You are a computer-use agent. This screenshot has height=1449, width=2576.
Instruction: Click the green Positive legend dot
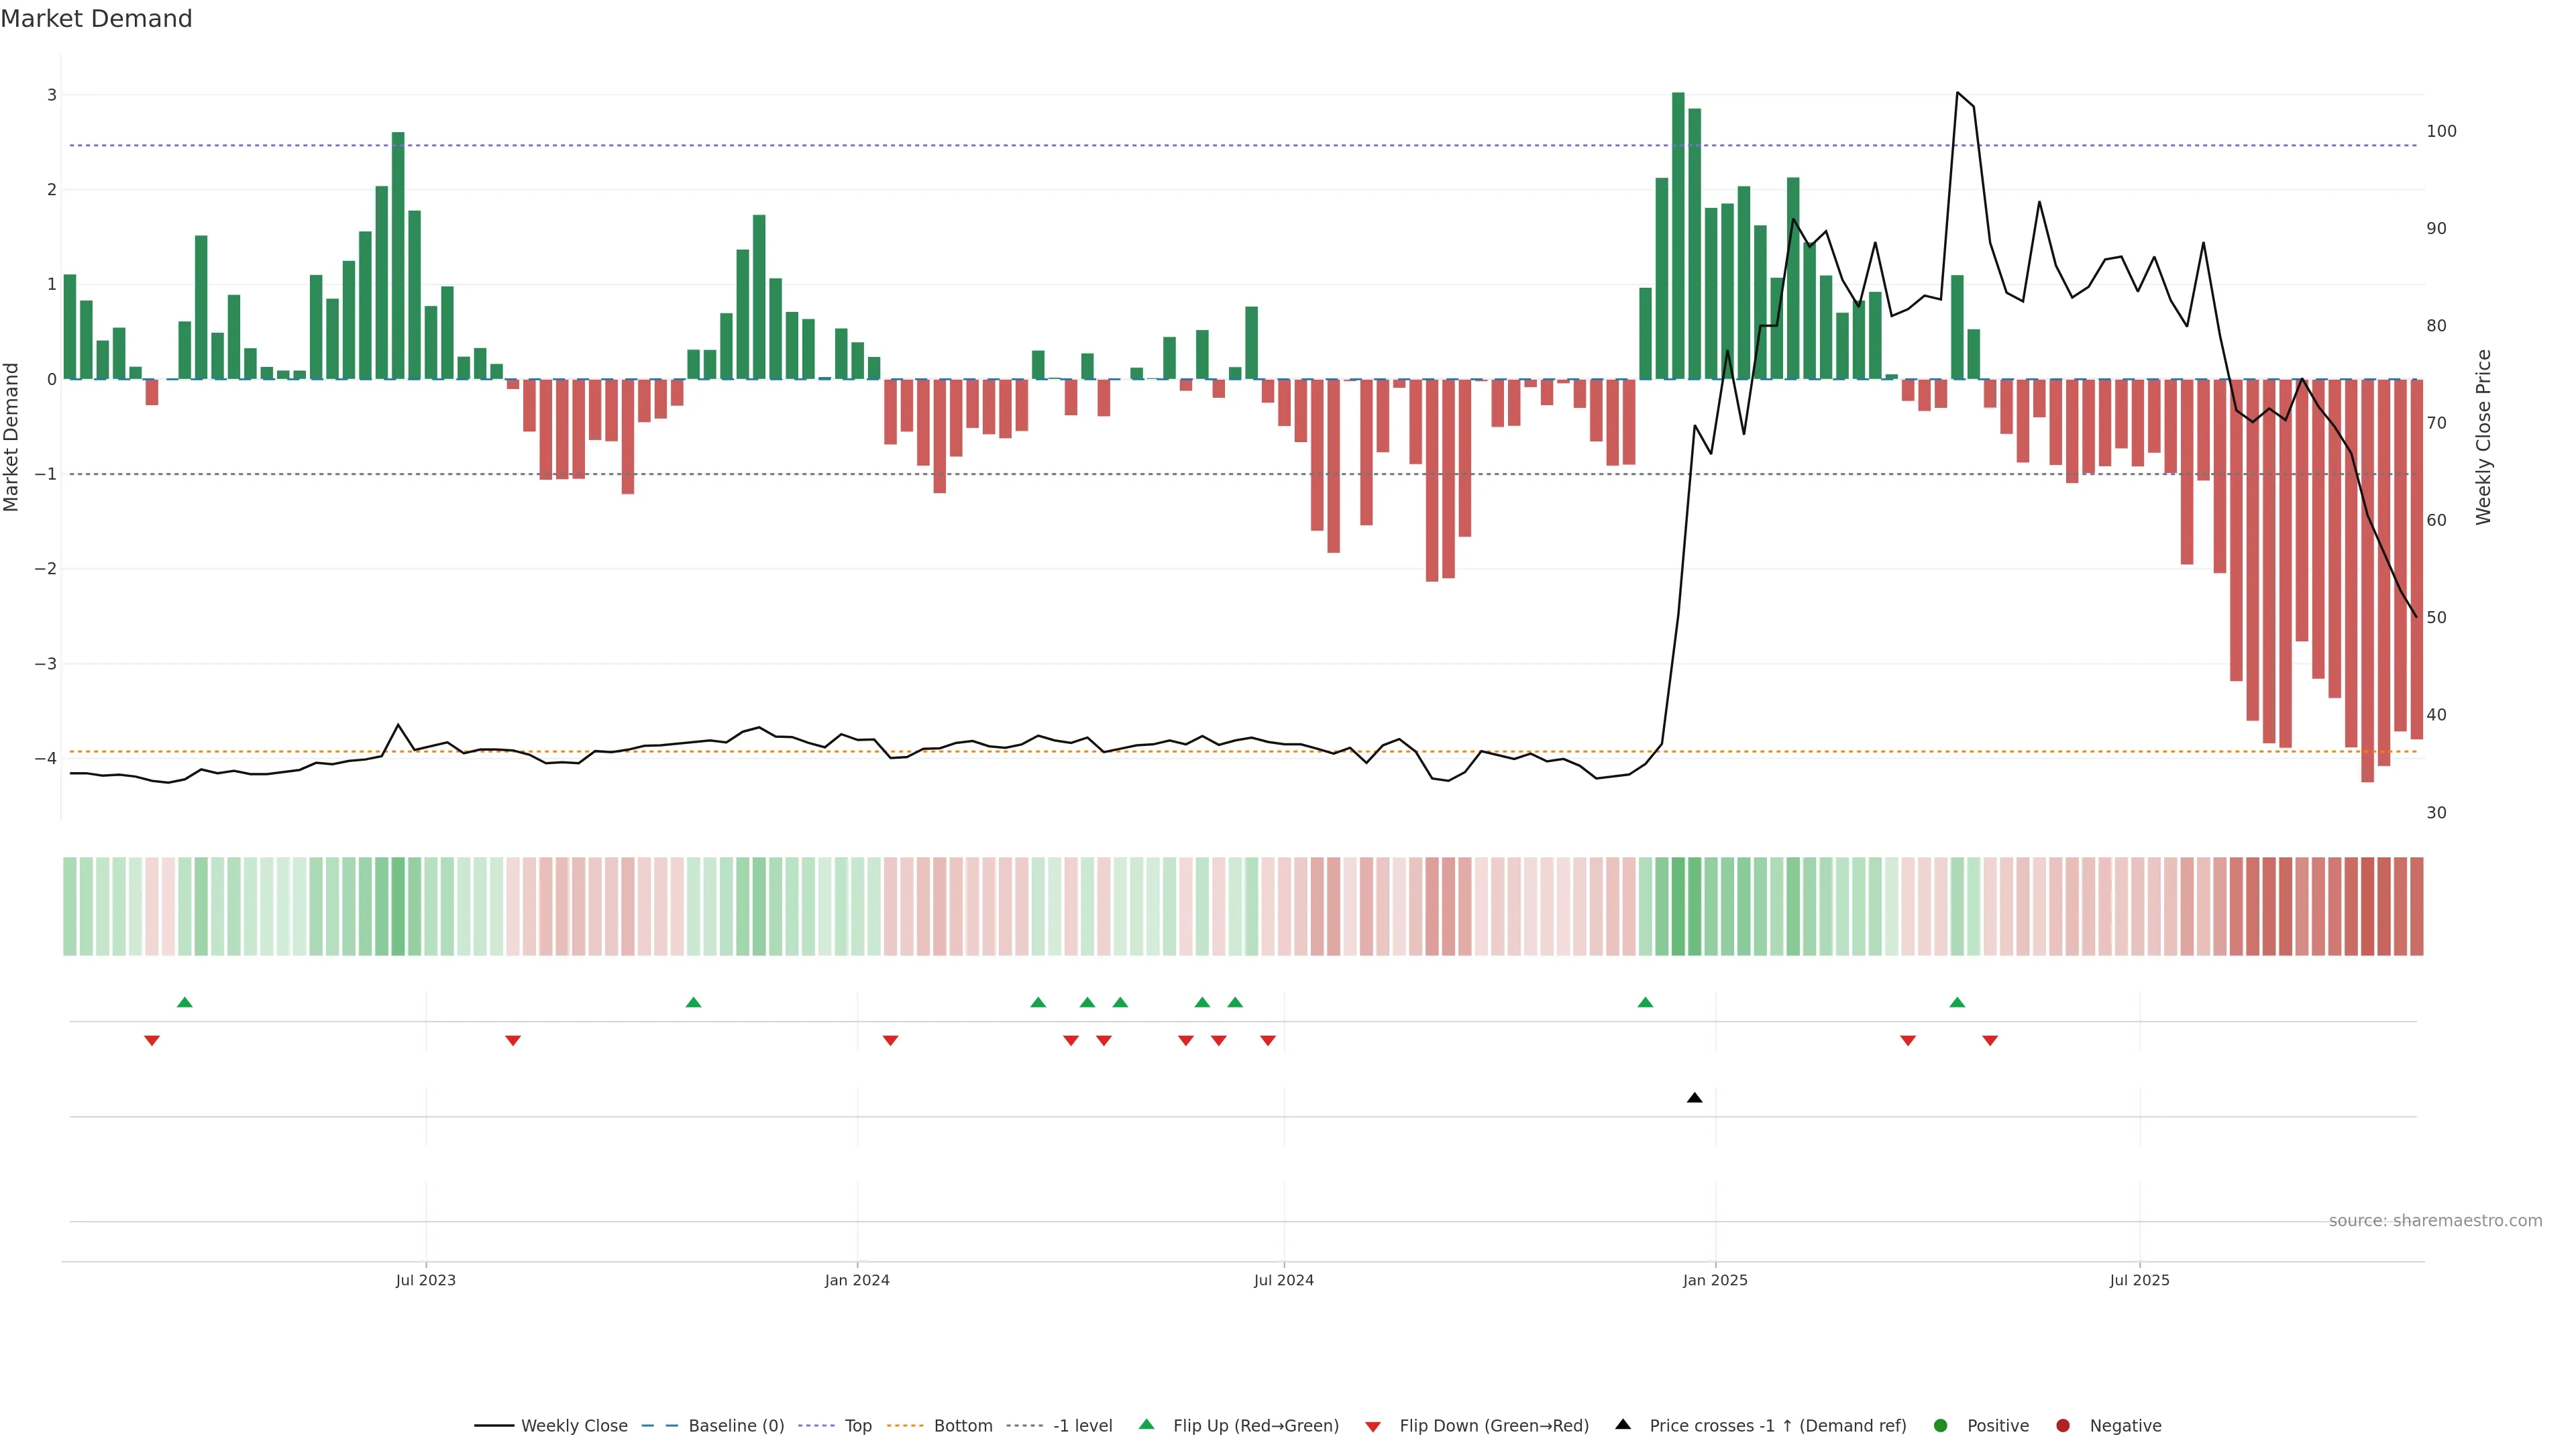coord(1941,1426)
